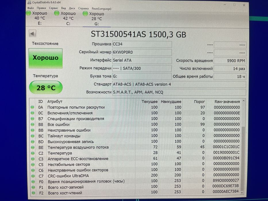This screenshot has width=268, height=201.
Task: Click status dot for attribute 0A
Action: point(32,107)
